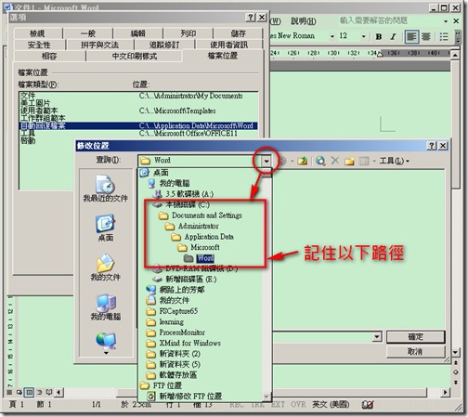
Task: Expand more places bar items arrow
Action: tap(106, 353)
